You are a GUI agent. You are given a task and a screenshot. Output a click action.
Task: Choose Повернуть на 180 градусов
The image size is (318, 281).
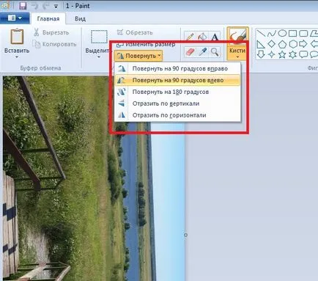coord(177,92)
